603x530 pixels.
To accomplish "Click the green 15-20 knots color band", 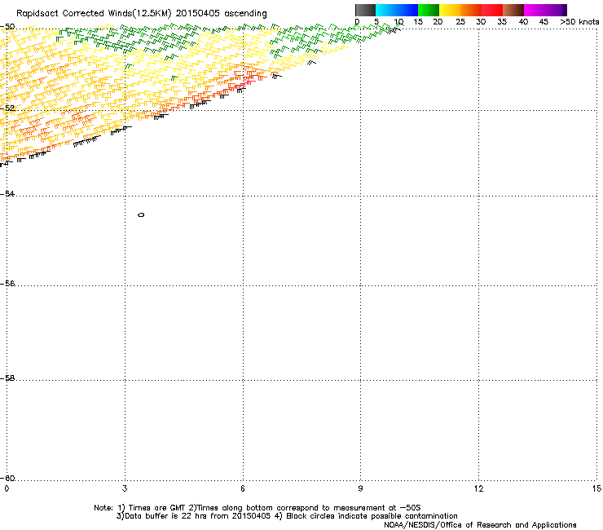I will point(429,10).
